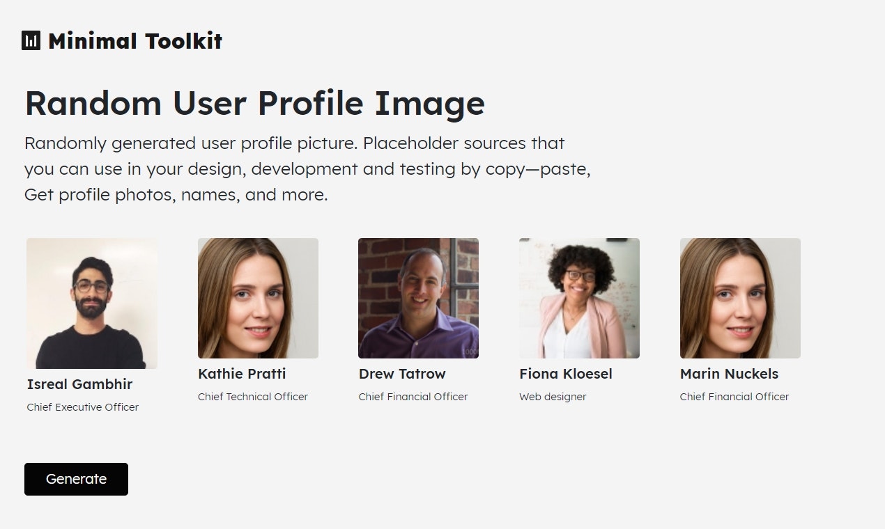Image resolution: width=885 pixels, height=529 pixels.
Task: Select the name Isreal Gambhir
Action: [x=79, y=384]
